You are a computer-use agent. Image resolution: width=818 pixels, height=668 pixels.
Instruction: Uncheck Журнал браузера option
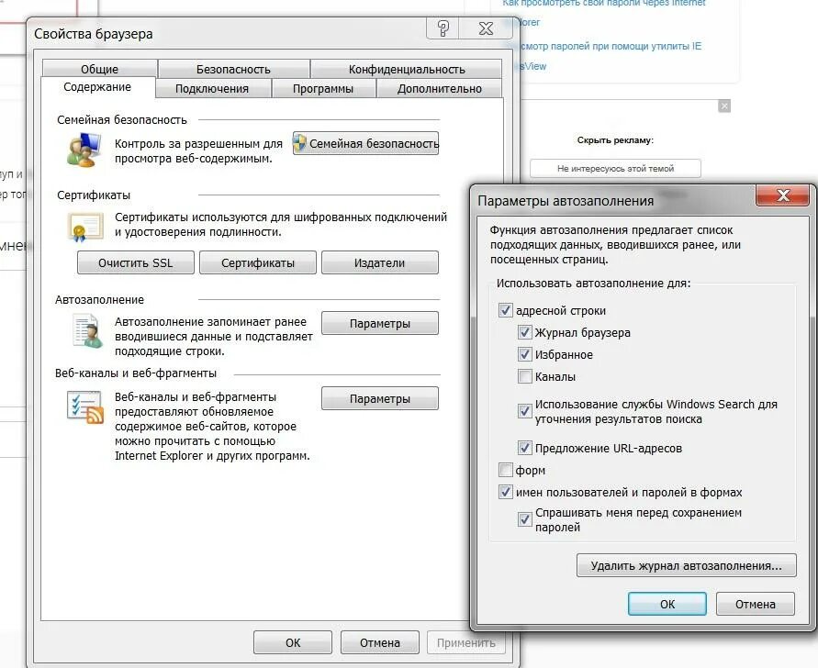[524, 332]
